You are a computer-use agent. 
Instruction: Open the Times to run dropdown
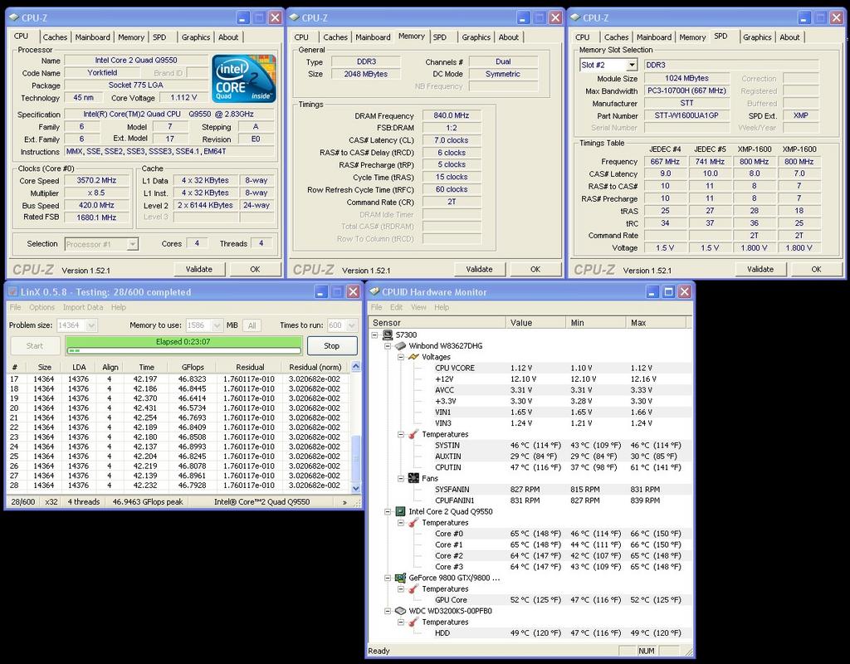point(352,325)
